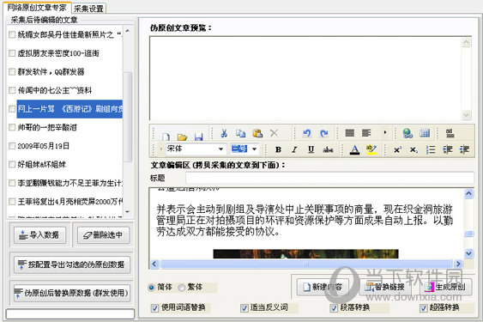Viewport: 483px width, 322px height.
Task: Check the 群发软件，QQ群发器 article box
Action: tap(12, 72)
